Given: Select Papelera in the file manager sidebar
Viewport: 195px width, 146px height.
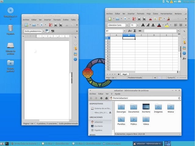Looking at the screenshot, I should click(98, 130).
